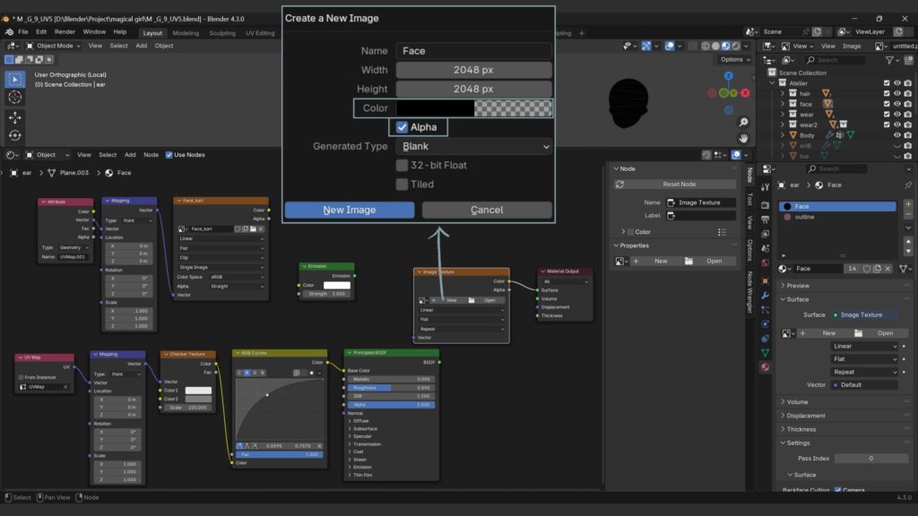Click the pan view hand icon
Viewport: 918px width, 516px height.
tap(743, 138)
